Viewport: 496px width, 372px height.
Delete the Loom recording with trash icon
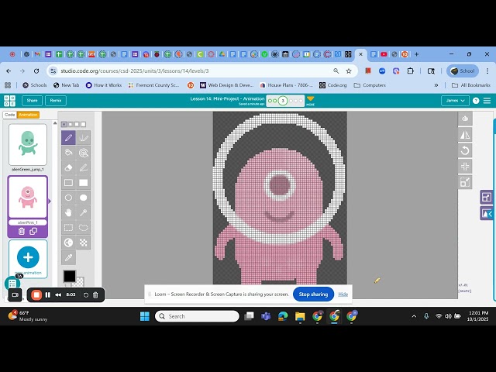point(95,294)
